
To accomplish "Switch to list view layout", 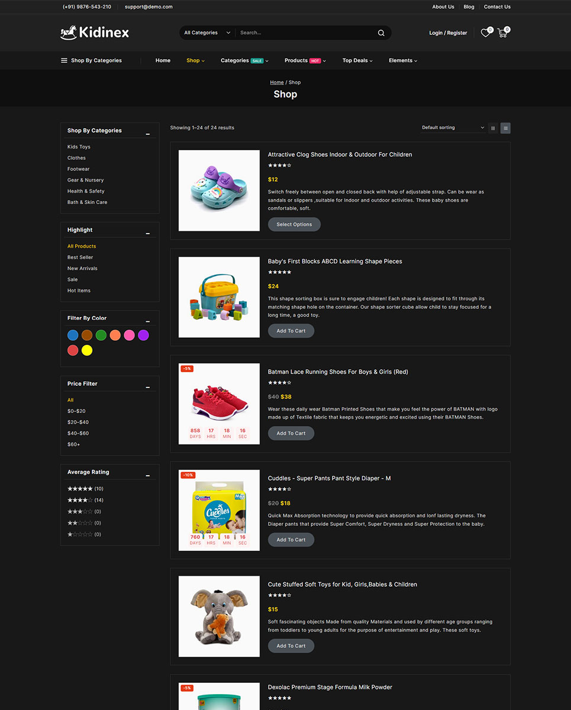I will click(x=505, y=128).
